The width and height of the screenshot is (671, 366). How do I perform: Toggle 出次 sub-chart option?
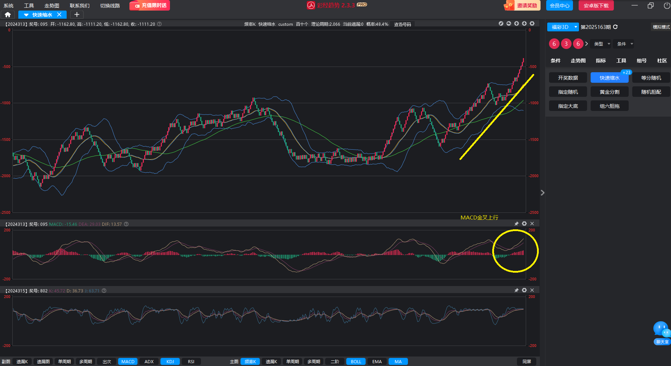click(x=107, y=361)
